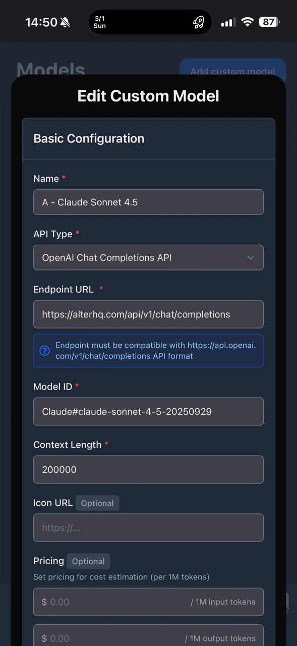Tap the Optional badge next to Pricing
This screenshot has height=646, width=297.
88,561
